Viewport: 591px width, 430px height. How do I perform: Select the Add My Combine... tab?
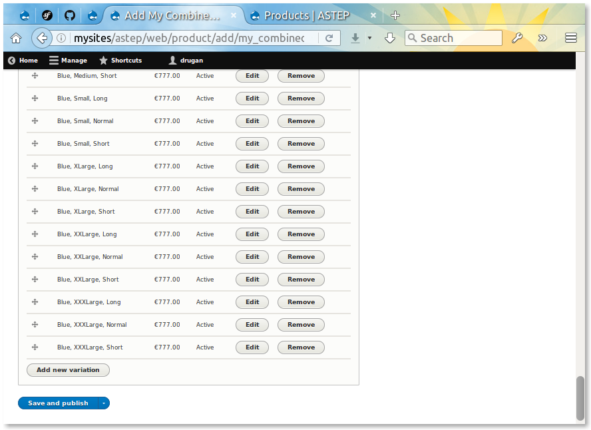(x=172, y=15)
